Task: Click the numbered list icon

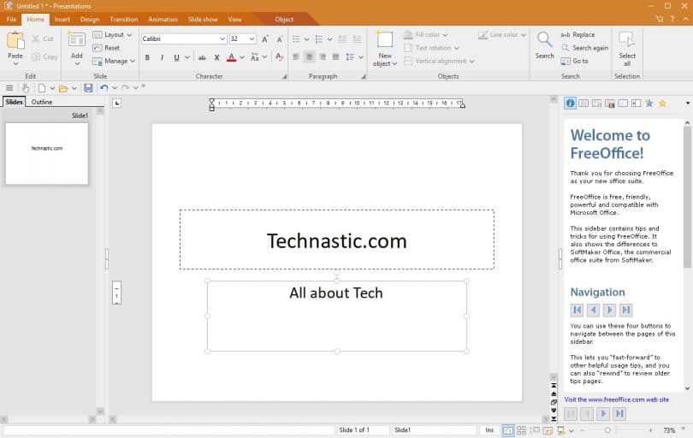Action: [x=319, y=38]
